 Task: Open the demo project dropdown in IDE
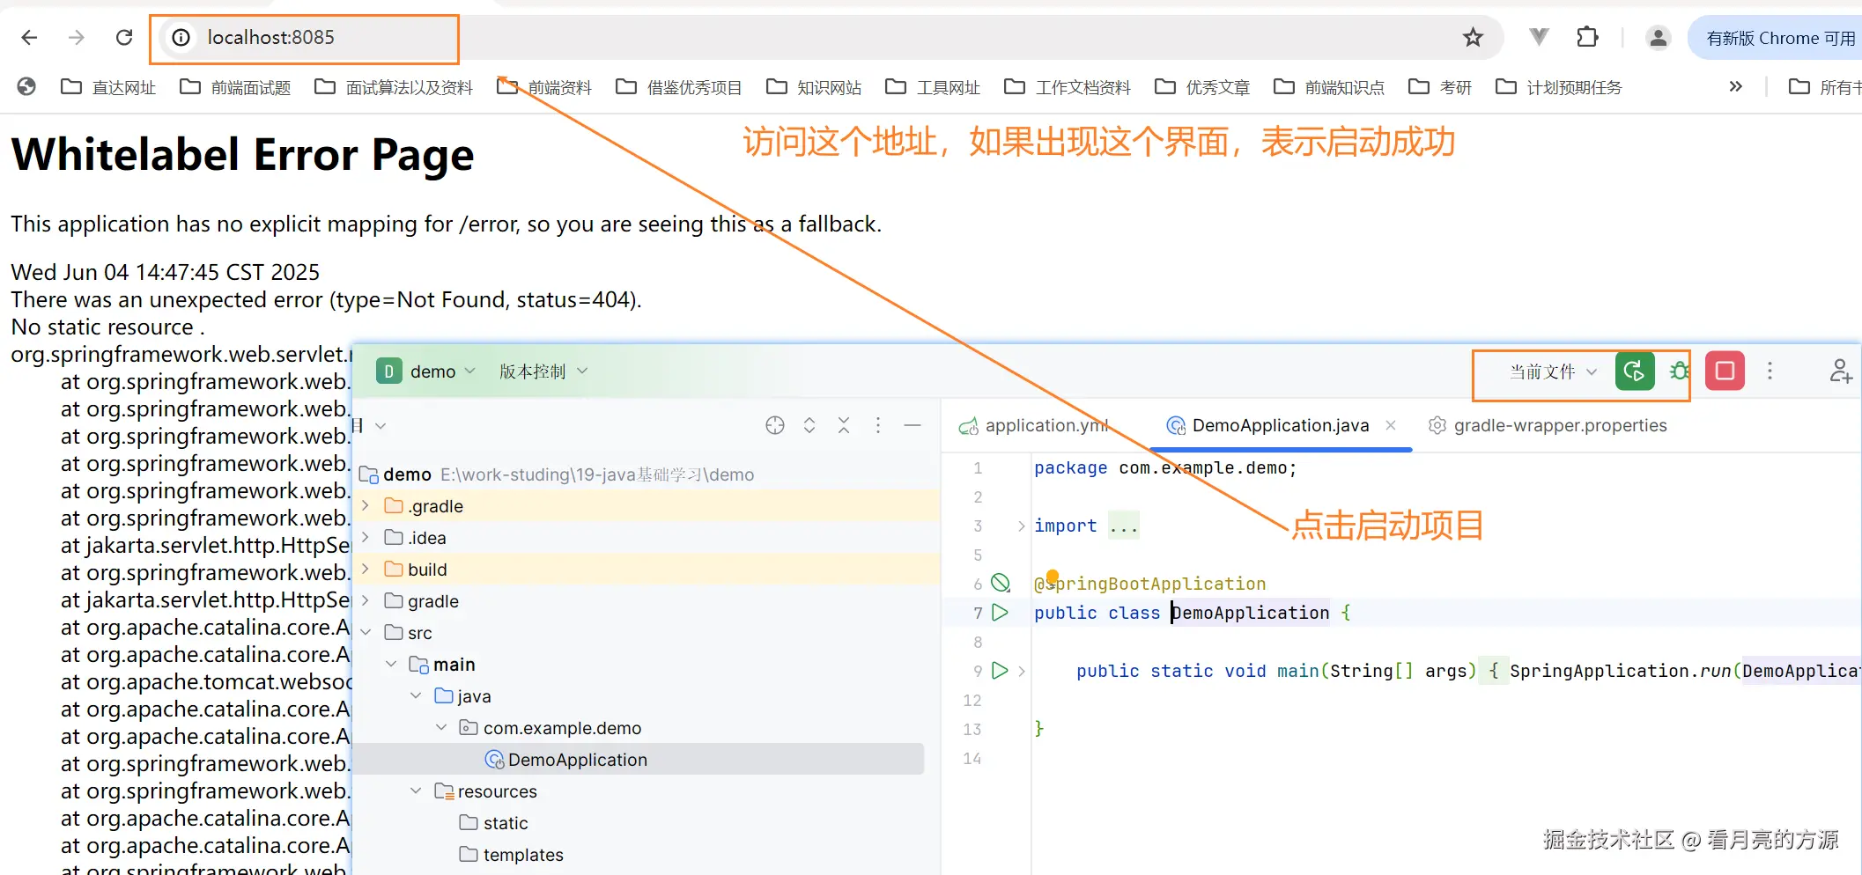pos(426,371)
